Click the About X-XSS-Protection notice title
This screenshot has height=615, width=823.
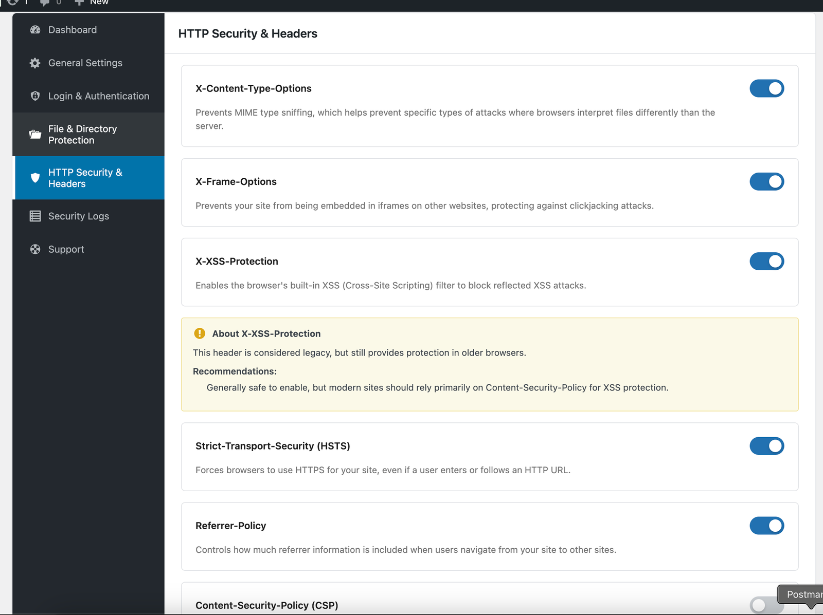pos(266,333)
